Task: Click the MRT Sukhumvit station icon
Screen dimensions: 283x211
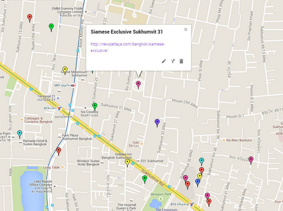Action: tap(73, 85)
